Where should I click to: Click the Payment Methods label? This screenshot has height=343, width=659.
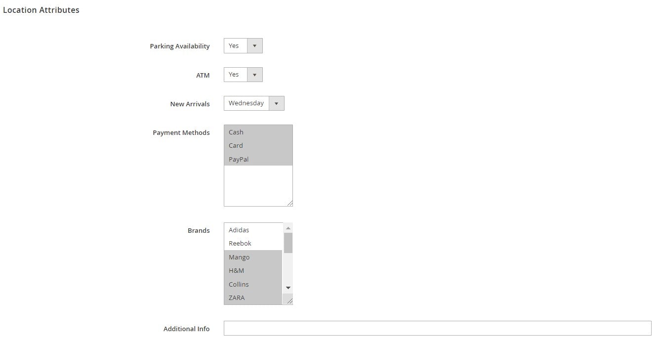[181, 132]
